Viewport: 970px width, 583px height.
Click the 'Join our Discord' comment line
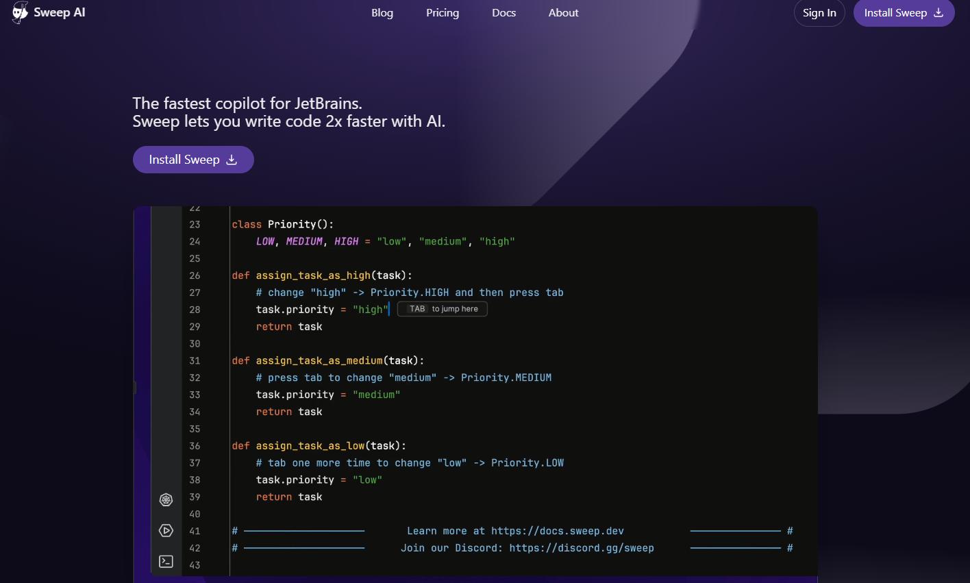(527, 548)
